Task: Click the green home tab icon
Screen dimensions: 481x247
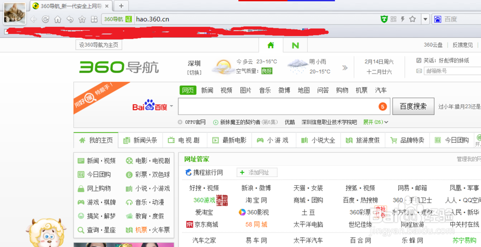Action: [270, 45]
